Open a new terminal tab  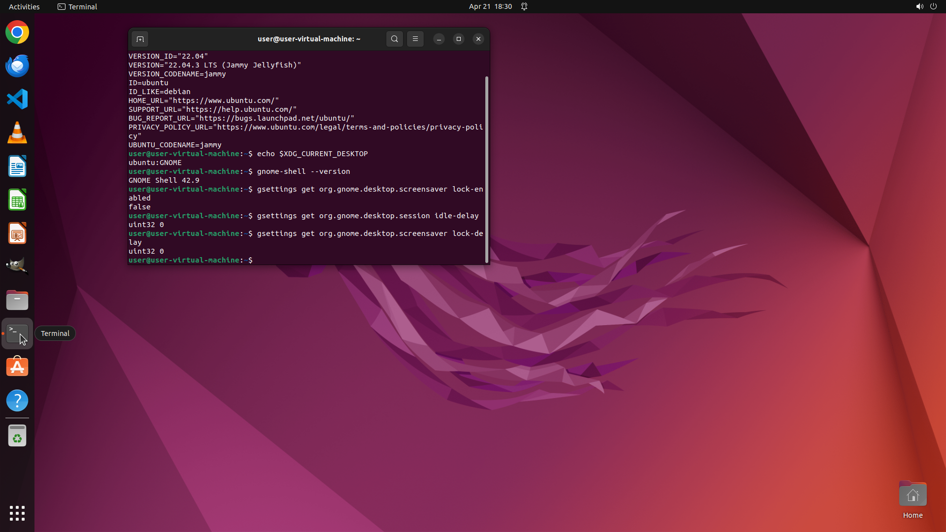(140, 39)
